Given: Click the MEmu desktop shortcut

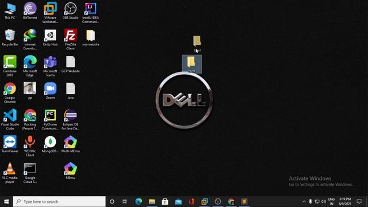Looking at the screenshot, I should pos(70,171).
